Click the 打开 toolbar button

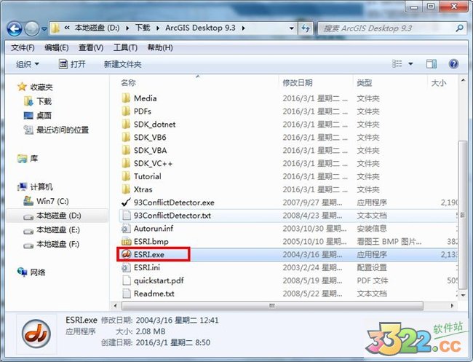pos(72,64)
